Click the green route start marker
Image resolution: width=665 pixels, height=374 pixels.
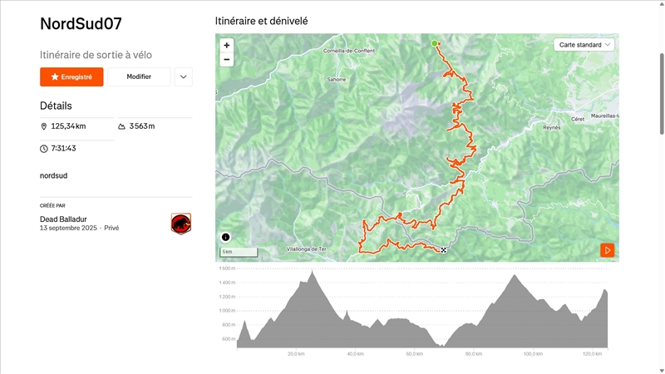point(434,43)
